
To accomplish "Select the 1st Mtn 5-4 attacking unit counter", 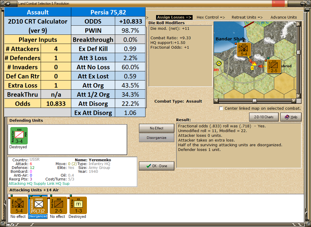I will [x=19, y=205].
